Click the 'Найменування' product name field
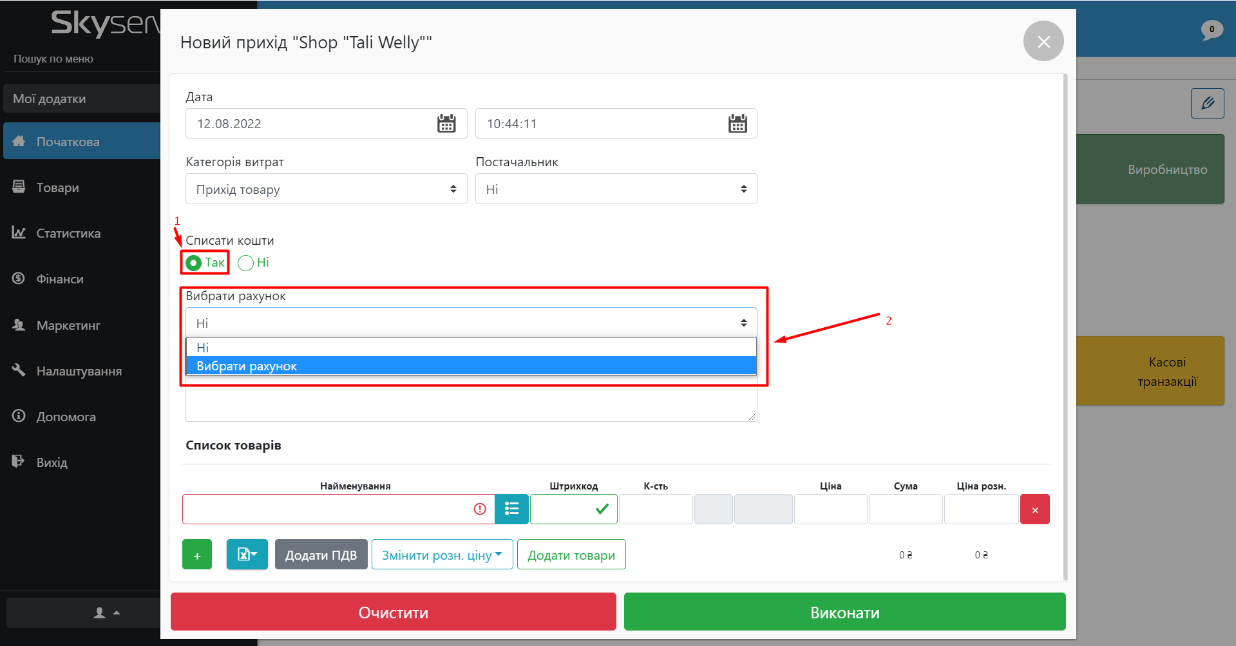1236x646 pixels. pos(328,509)
